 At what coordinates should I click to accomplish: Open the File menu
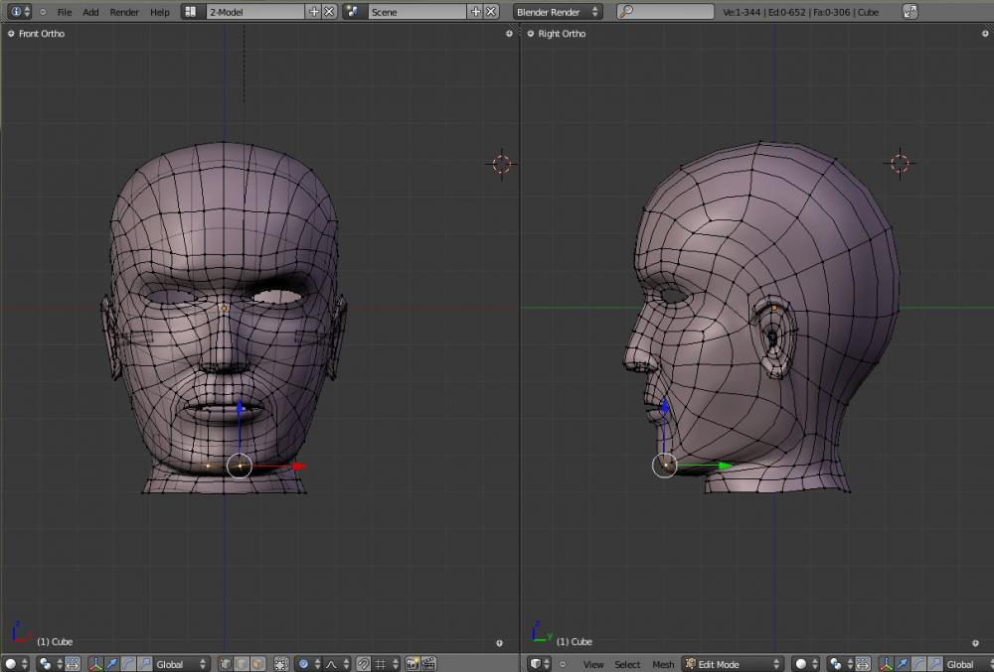click(x=65, y=12)
